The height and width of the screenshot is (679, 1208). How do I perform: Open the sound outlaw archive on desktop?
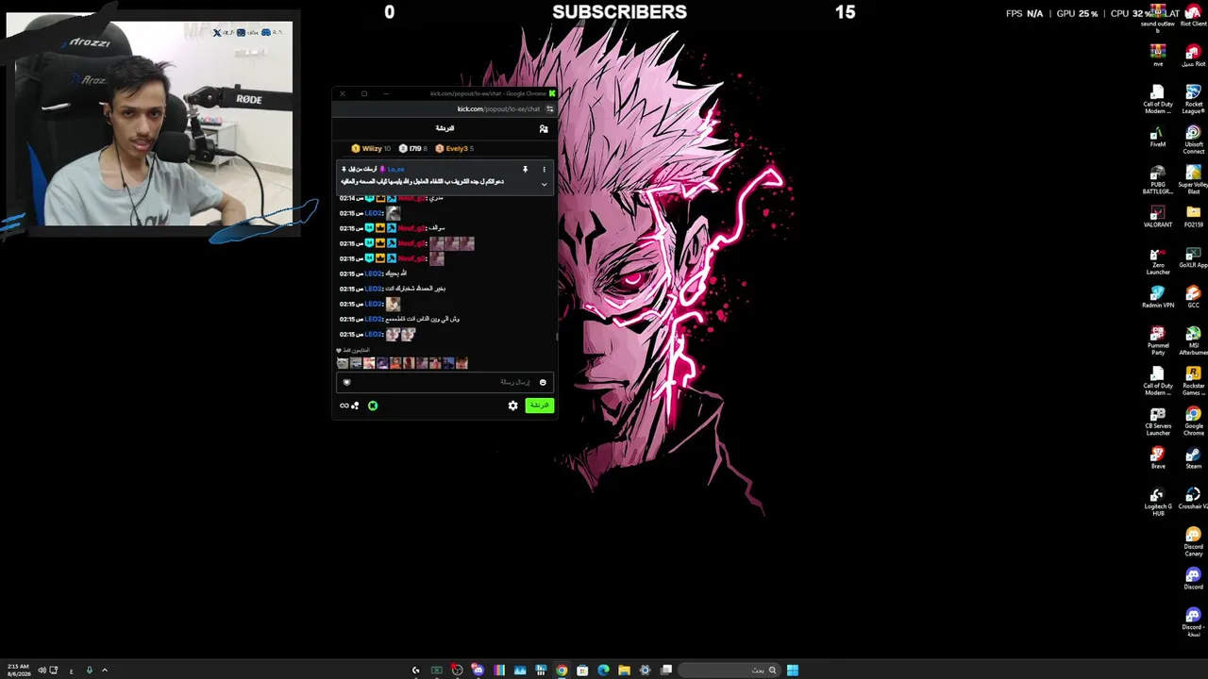coord(1158,18)
